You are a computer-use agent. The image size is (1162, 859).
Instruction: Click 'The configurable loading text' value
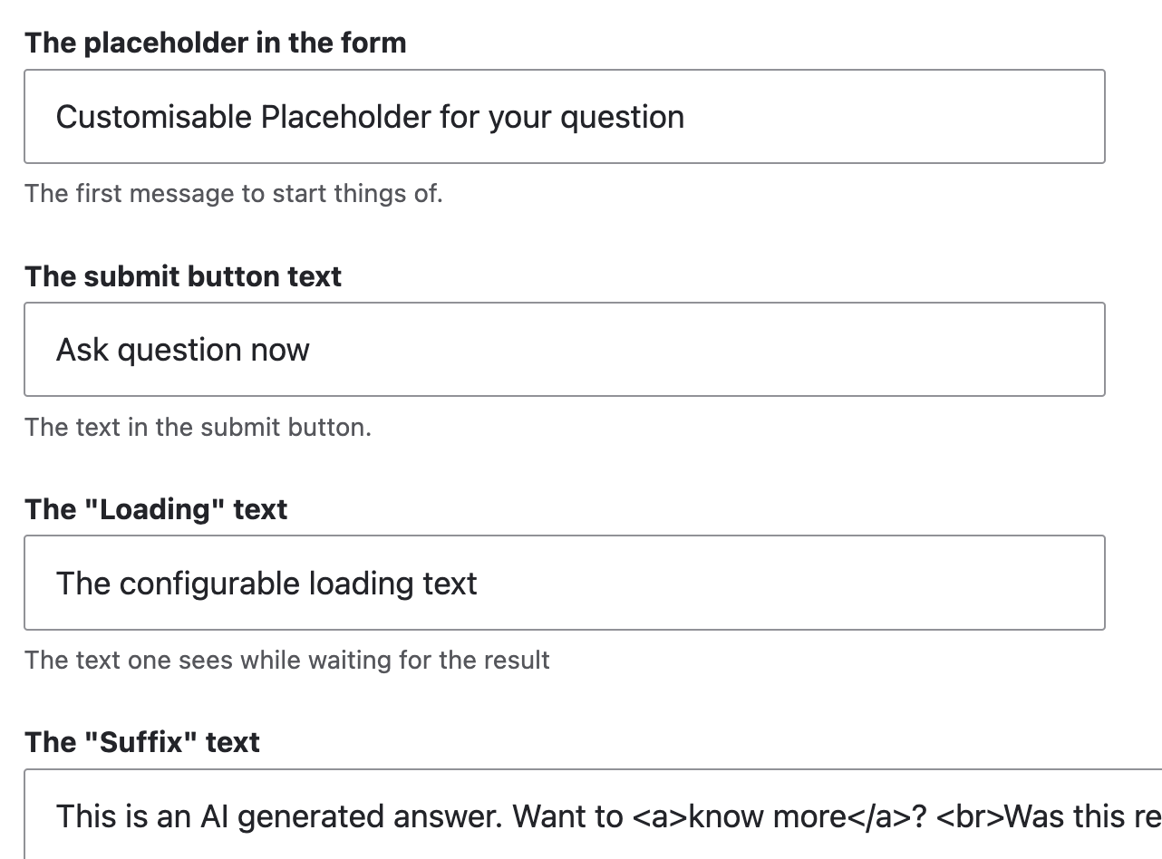(266, 583)
